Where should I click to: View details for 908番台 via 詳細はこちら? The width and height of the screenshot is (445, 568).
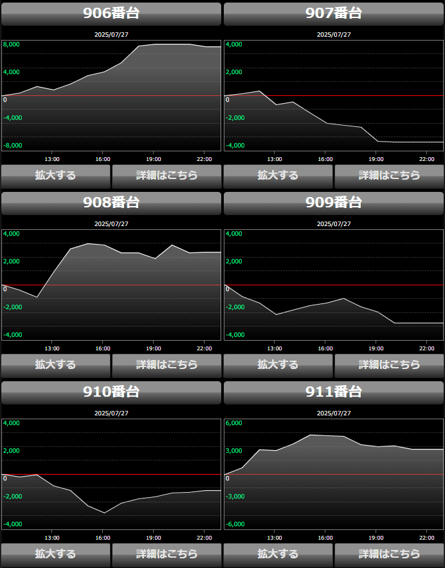tap(167, 366)
